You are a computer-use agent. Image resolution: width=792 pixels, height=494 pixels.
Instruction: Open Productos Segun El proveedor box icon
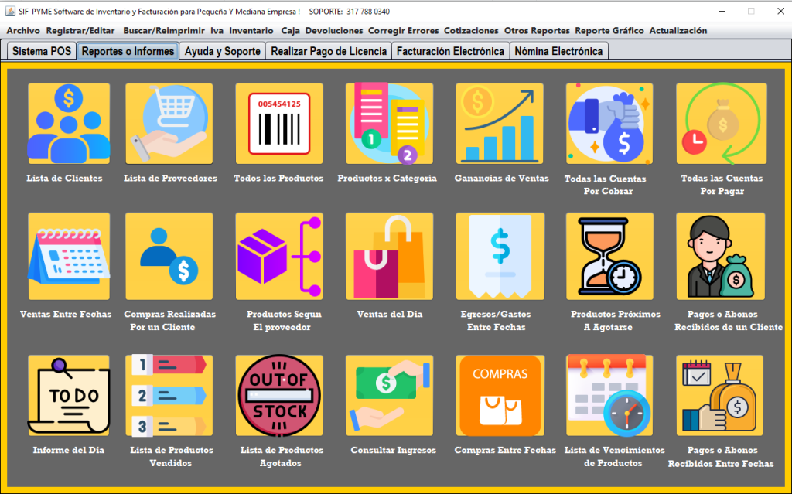(x=279, y=256)
